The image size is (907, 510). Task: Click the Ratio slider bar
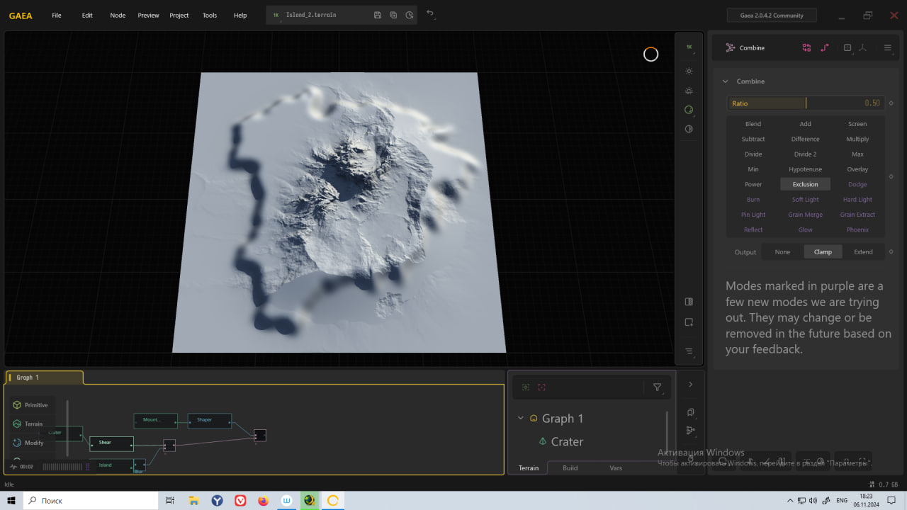(x=806, y=103)
